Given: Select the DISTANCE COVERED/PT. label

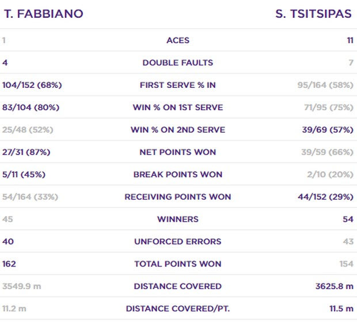Looking at the screenshot, I should [178, 308].
